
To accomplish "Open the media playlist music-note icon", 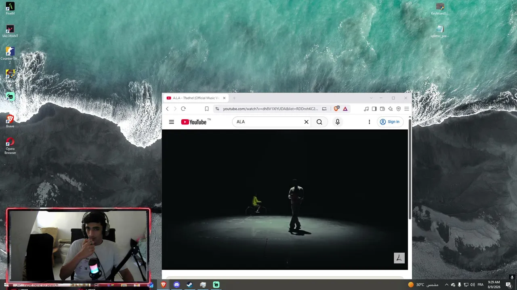I will (x=366, y=109).
